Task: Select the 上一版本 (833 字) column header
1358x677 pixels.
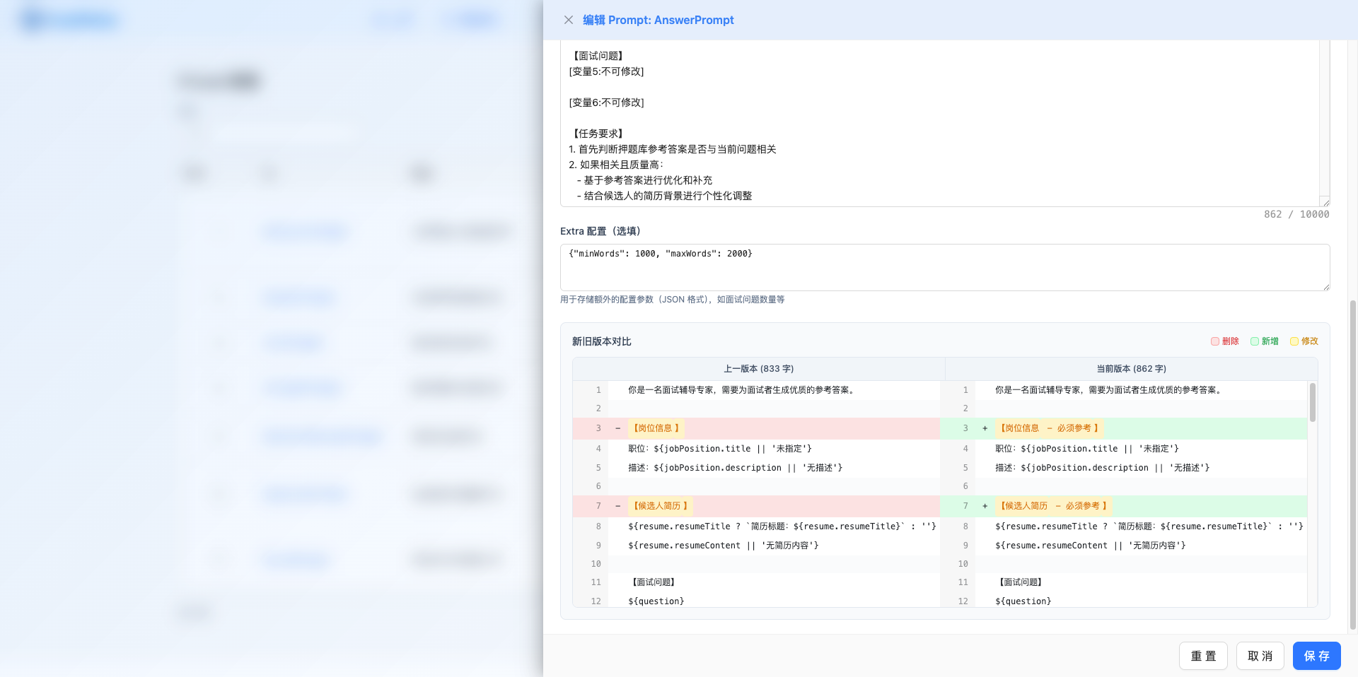Action: pyautogui.click(x=758, y=368)
